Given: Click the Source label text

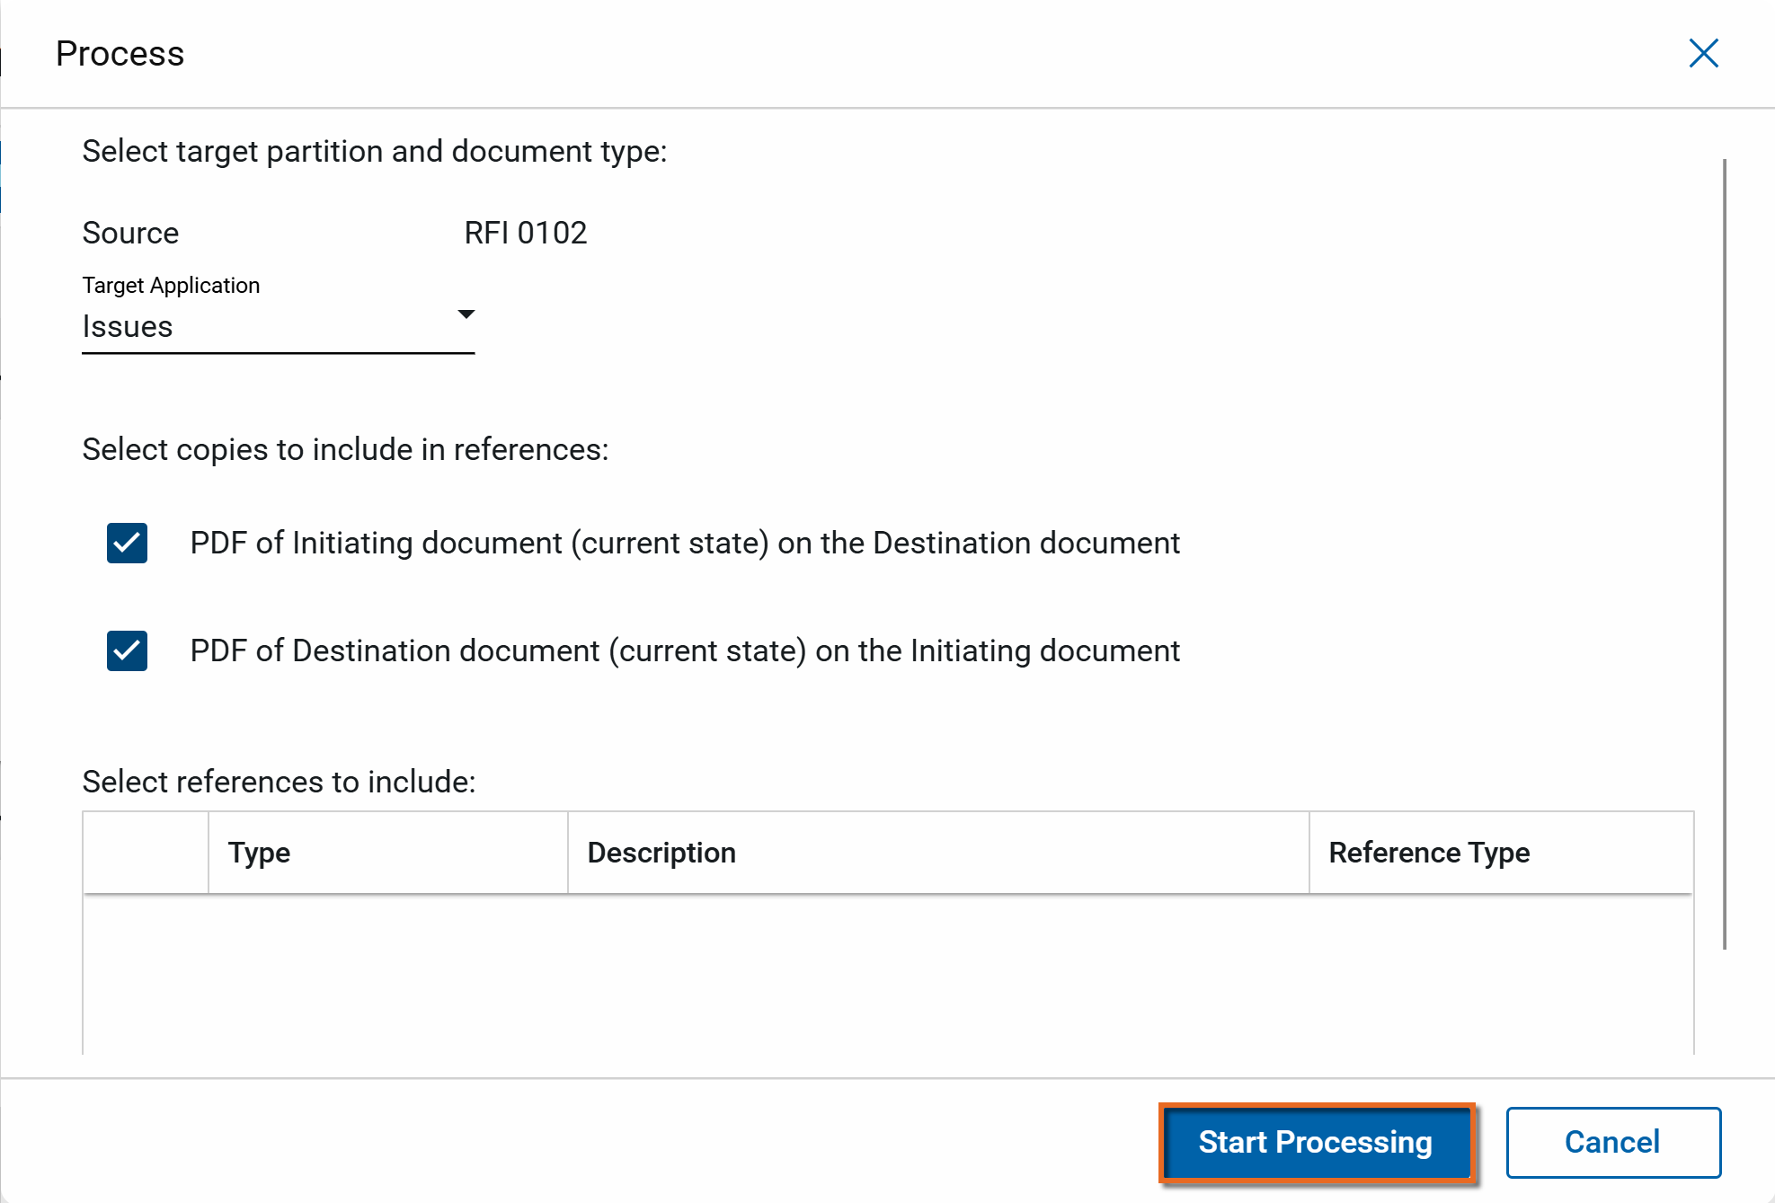Looking at the screenshot, I should [131, 234].
